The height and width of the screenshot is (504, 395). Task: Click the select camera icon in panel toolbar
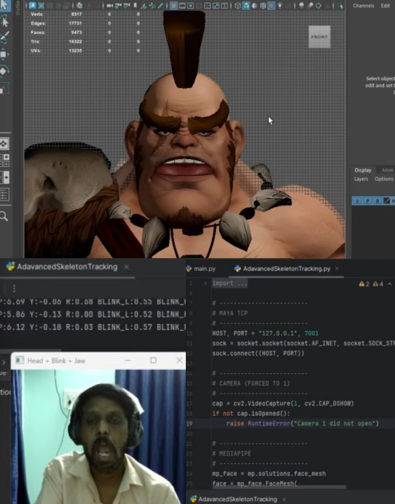(x=110, y=5)
